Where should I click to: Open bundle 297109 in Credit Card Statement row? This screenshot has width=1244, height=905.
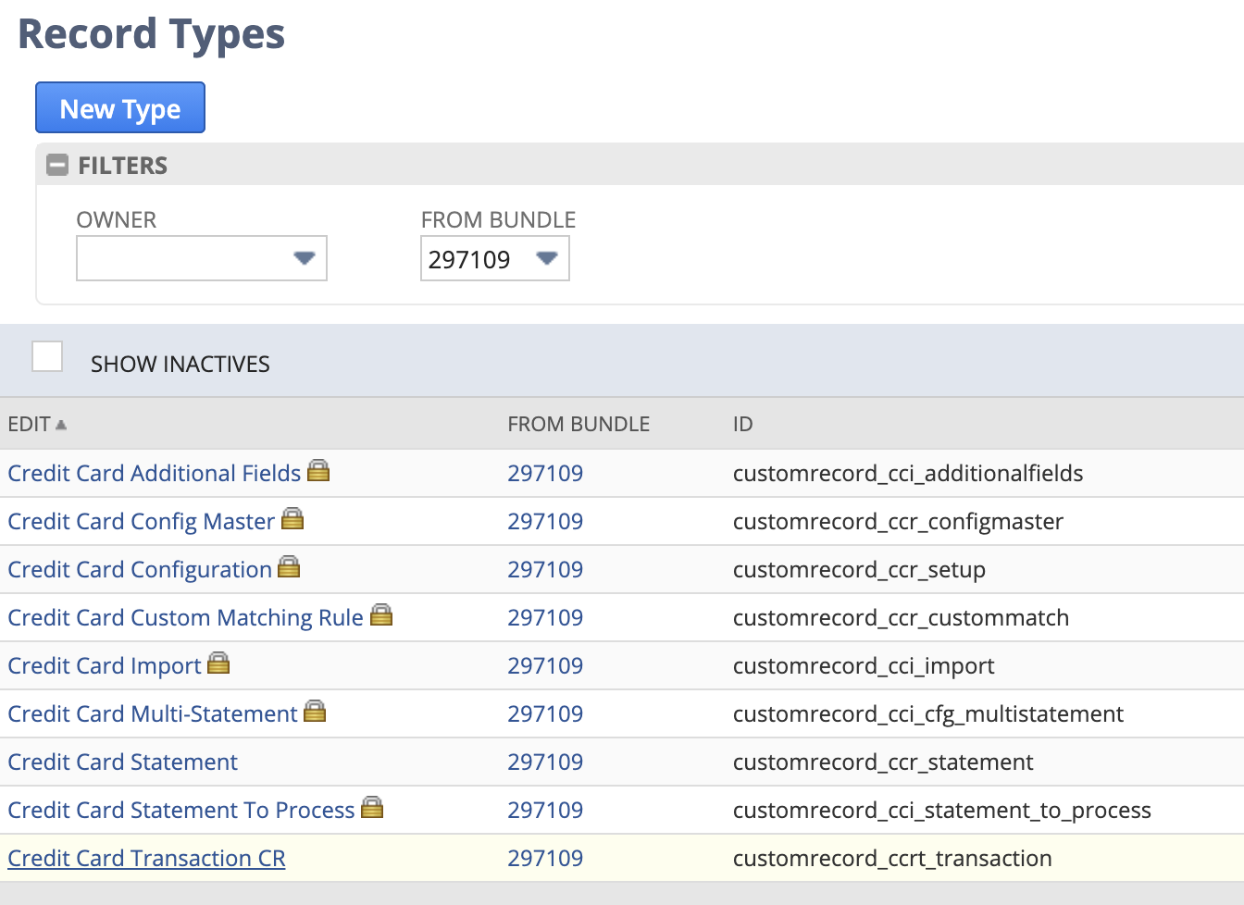[x=545, y=762]
